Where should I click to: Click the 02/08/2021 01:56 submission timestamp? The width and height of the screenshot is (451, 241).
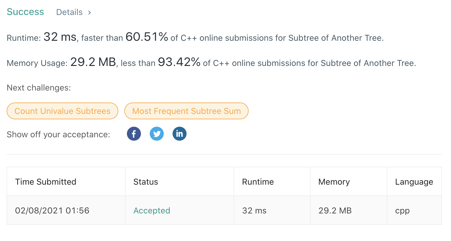52,210
